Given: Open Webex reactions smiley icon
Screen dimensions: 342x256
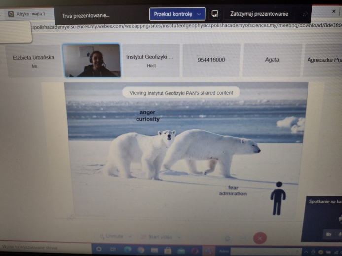Looking at the screenshot, I should (x=227, y=238).
